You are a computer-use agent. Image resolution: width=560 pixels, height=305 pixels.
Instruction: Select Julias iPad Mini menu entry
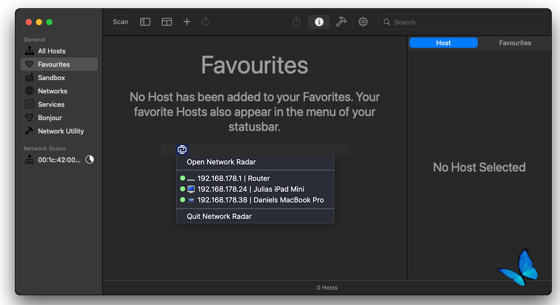pos(255,189)
